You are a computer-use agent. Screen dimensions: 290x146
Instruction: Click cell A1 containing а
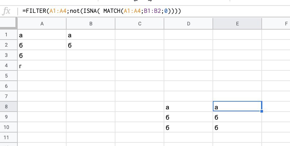[42, 34]
